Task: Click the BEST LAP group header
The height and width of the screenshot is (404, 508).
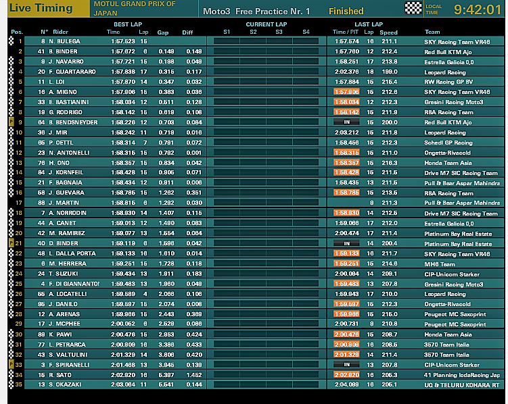Action: click(128, 24)
